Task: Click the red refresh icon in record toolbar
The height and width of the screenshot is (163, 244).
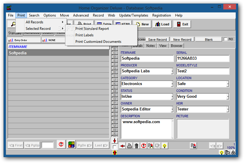Action: point(143,146)
